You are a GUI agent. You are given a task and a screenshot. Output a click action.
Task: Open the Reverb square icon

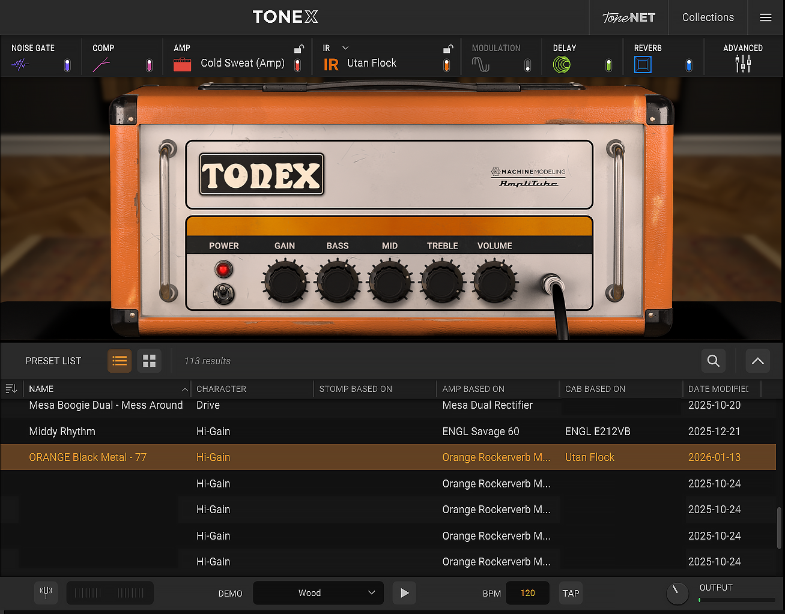pyautogui.click(x=643, y=64)
